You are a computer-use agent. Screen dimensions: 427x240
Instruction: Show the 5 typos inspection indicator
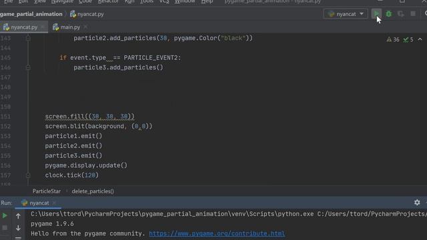[408, 40]
